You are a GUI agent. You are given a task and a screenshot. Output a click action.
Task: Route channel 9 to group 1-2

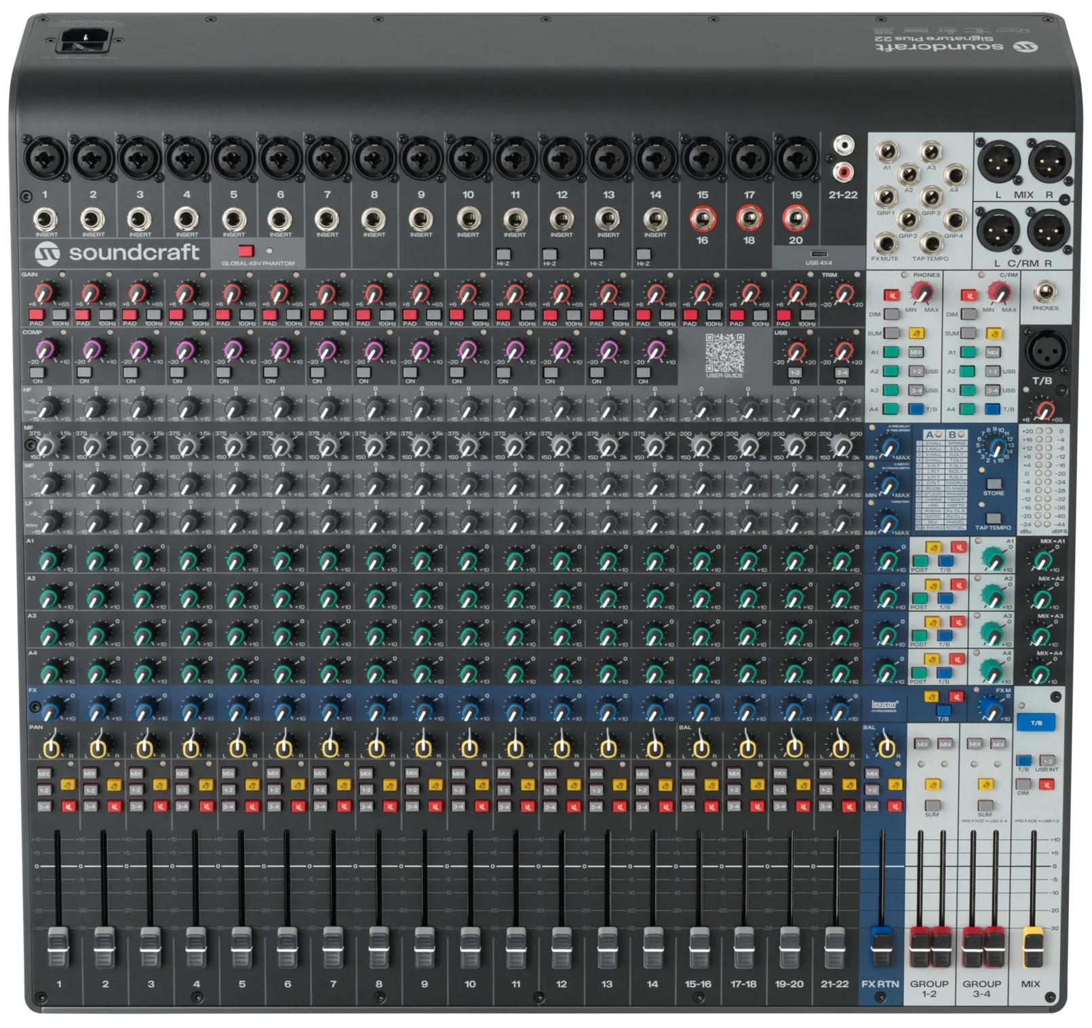click(x=412, y=790)
